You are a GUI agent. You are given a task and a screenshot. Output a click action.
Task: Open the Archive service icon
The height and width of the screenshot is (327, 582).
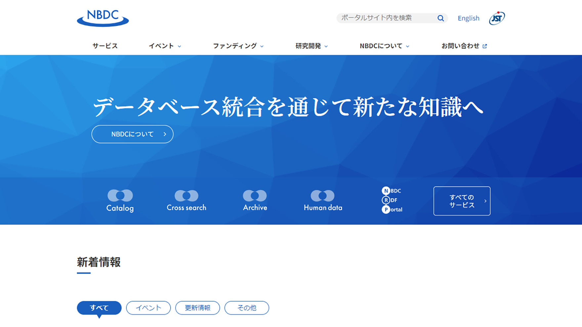pos(255,200)
